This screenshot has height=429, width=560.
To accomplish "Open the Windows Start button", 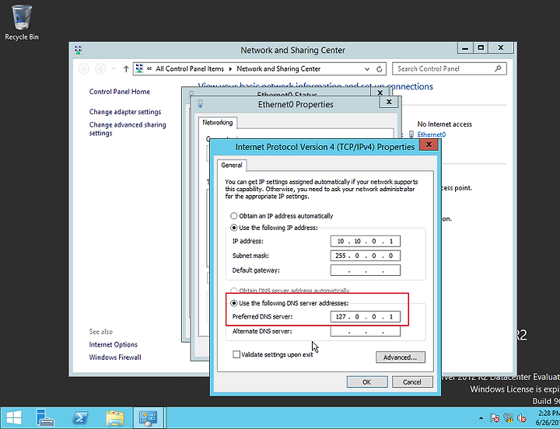I will (14, 417).
